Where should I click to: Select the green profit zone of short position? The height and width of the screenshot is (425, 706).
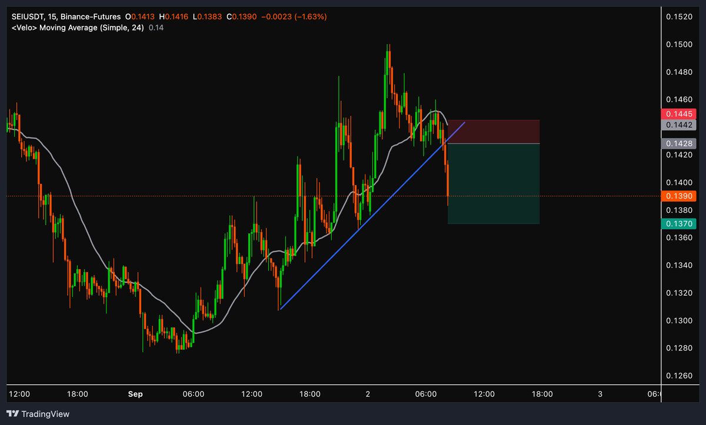(x=494, y=183)
